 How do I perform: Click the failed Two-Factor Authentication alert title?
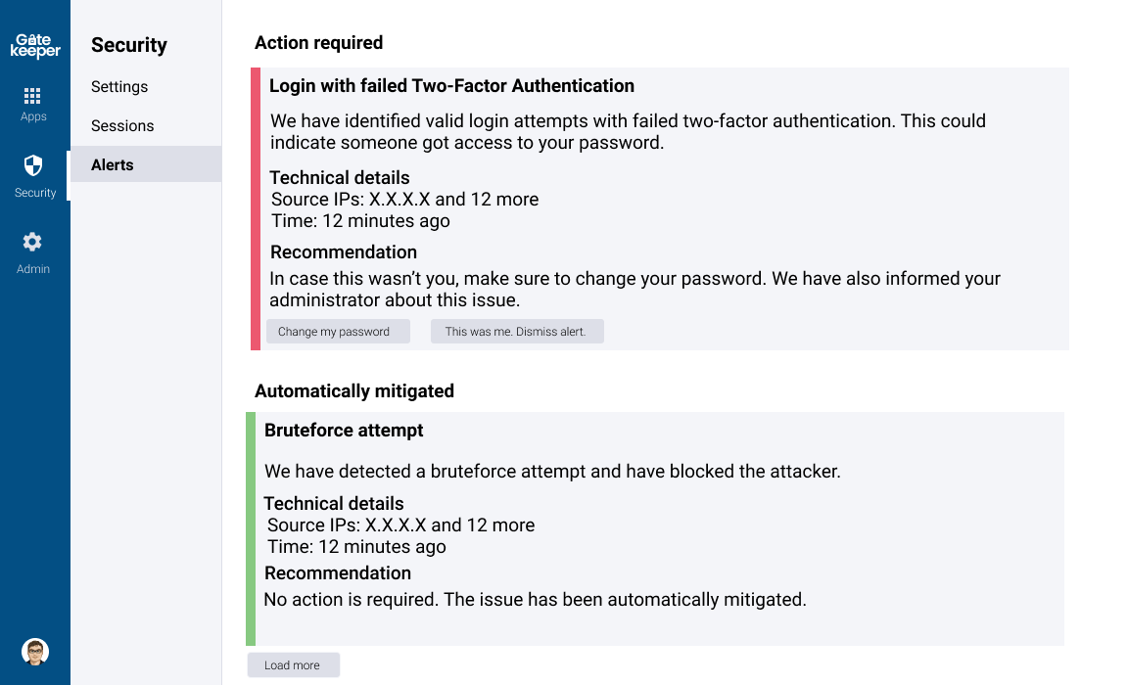451,86
